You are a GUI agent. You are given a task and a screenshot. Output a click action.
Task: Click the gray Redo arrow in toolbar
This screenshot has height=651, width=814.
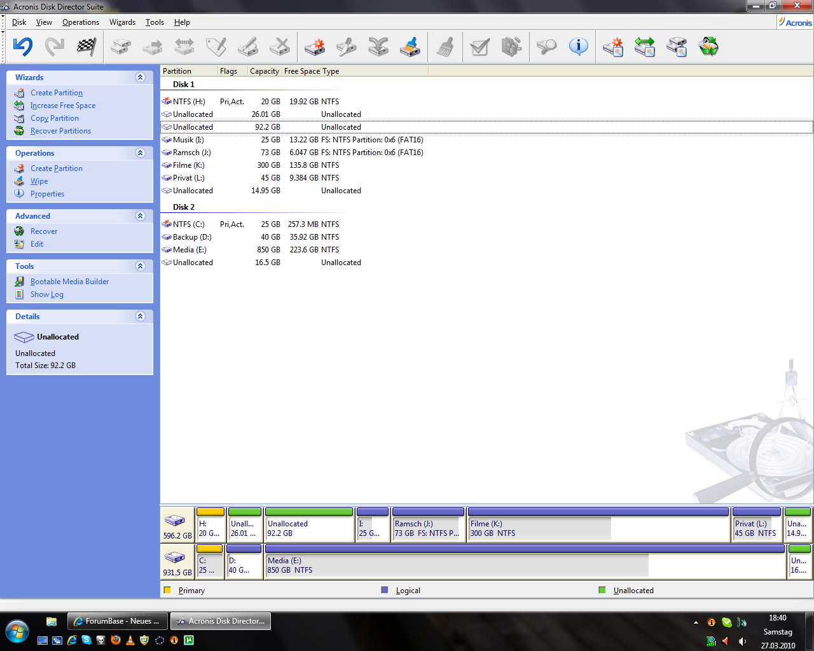pos(55,46)
